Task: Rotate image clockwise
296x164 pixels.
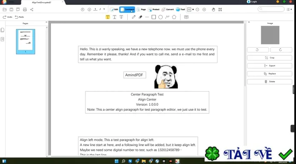Action: [x=281, y=50]
